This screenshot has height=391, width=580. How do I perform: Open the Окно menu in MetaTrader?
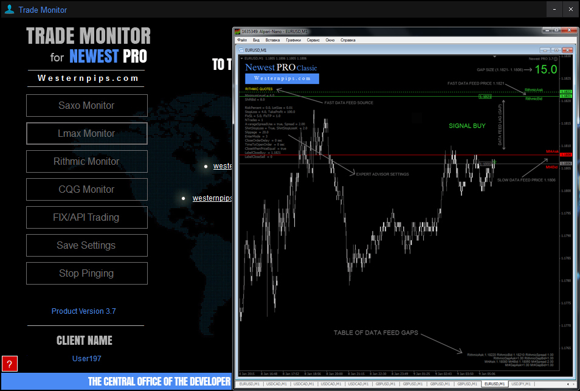pos(330,40)
